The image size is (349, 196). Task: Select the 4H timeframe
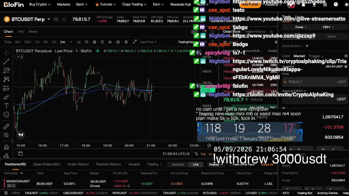[x=46, y=42]
